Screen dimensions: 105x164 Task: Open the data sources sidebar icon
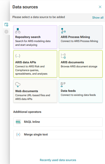[6, 25]
